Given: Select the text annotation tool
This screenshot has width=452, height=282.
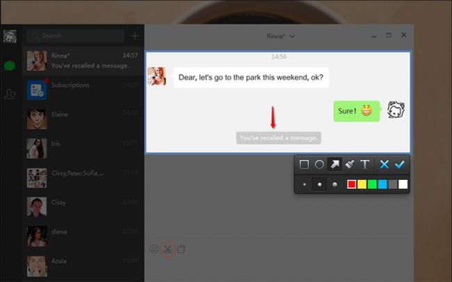Looking at the screenshot, I should pyautogui.click(x=364, y=165).
